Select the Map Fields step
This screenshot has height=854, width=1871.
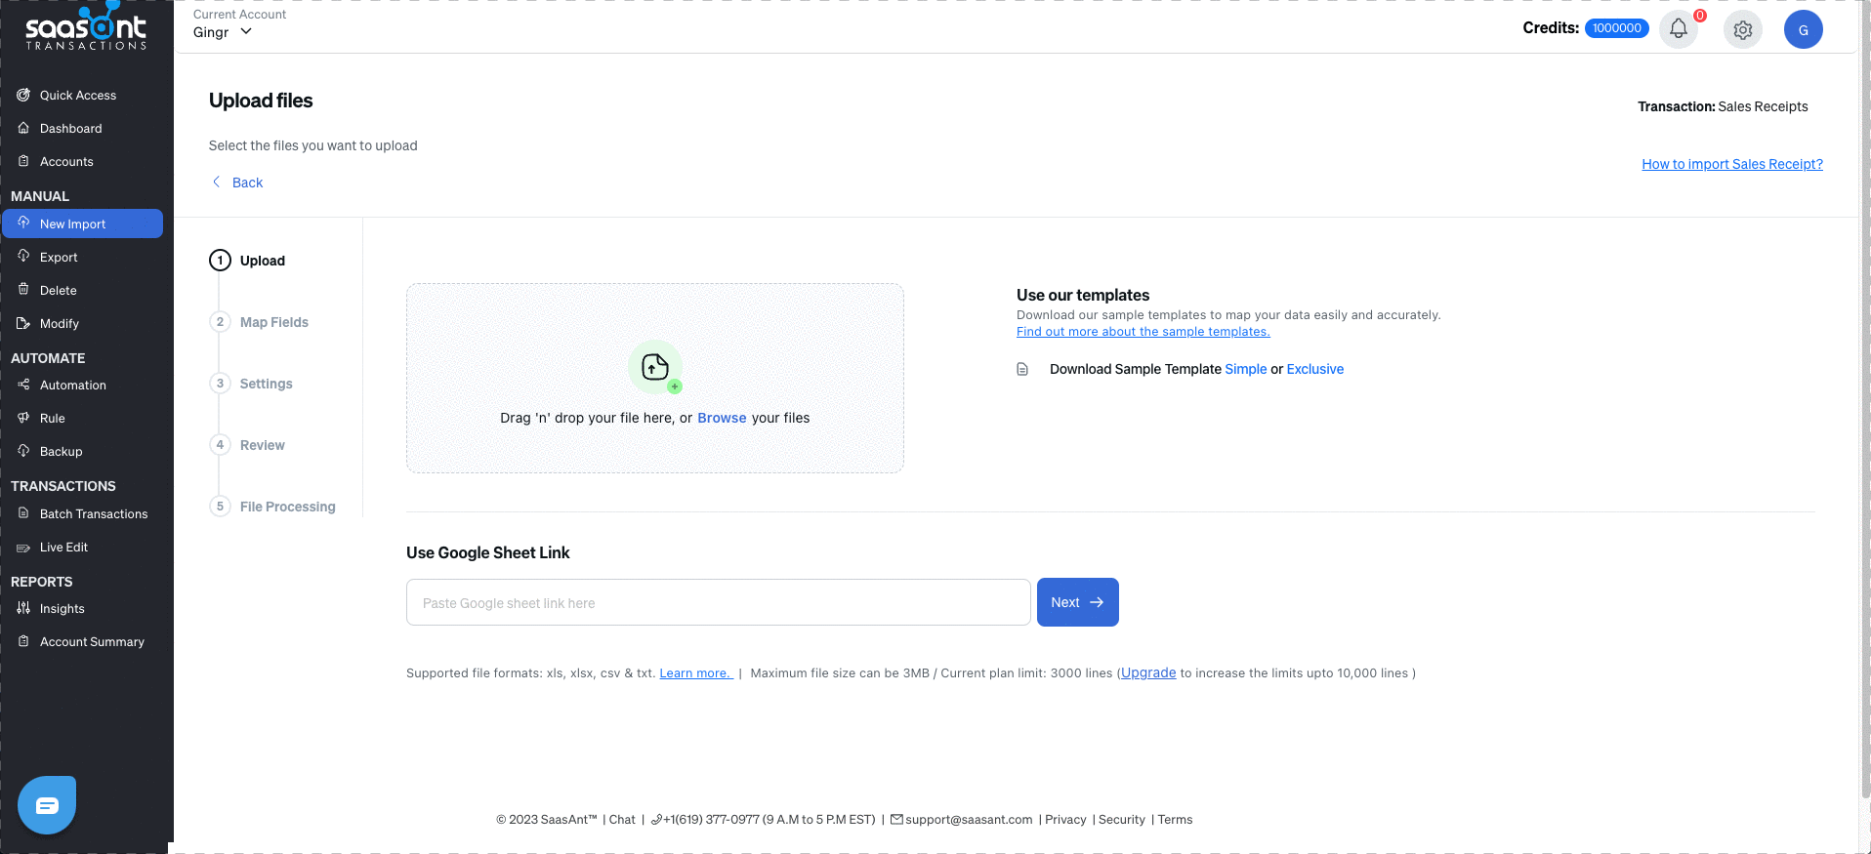click(260, 322)
